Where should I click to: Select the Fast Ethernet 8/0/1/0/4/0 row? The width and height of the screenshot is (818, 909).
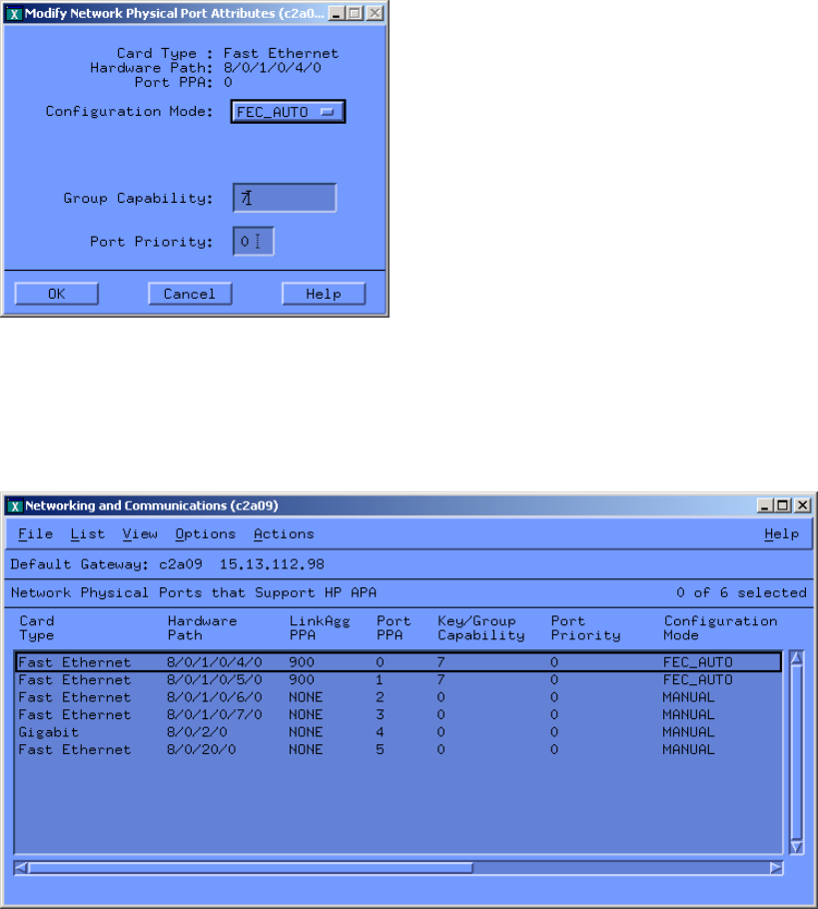tap(399, 662)
